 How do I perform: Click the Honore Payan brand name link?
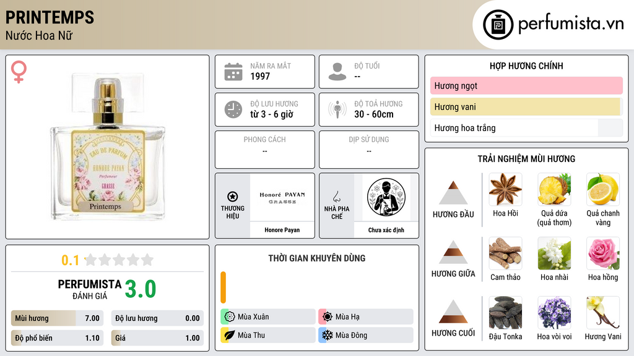[282, 230]
